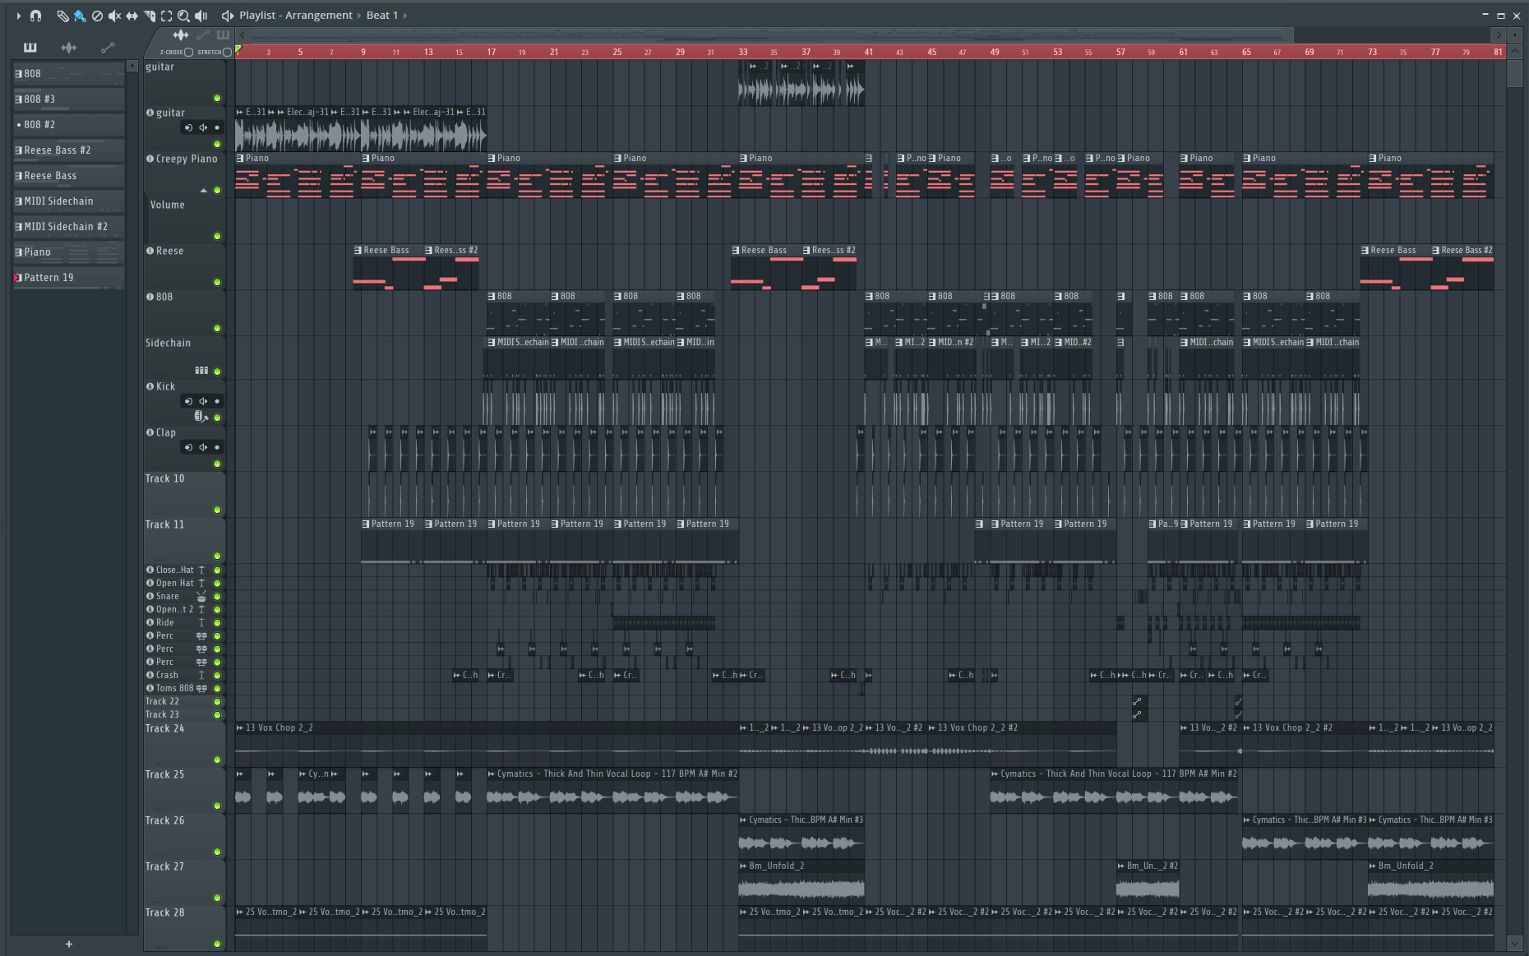Mute the 808 track
Viewport: 1529px width, 956px height.
217,328
